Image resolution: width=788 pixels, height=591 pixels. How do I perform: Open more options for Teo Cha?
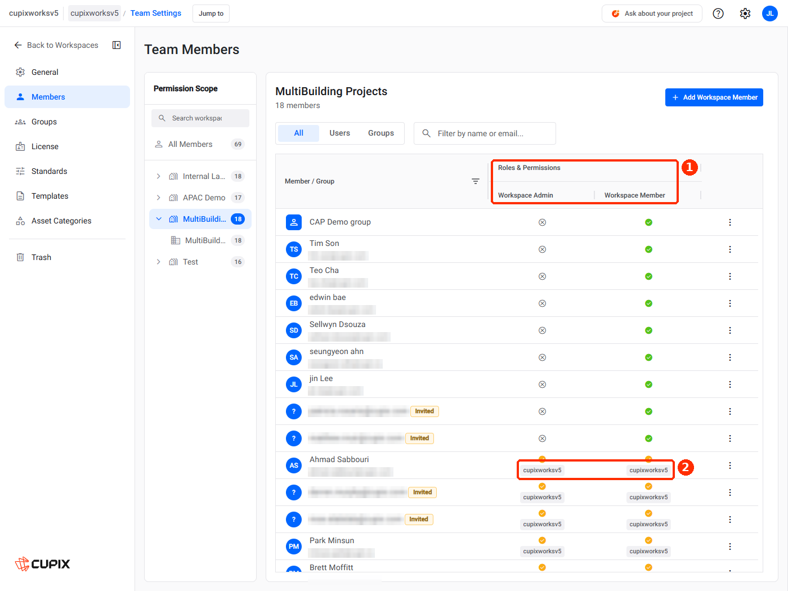coord(730,276)
